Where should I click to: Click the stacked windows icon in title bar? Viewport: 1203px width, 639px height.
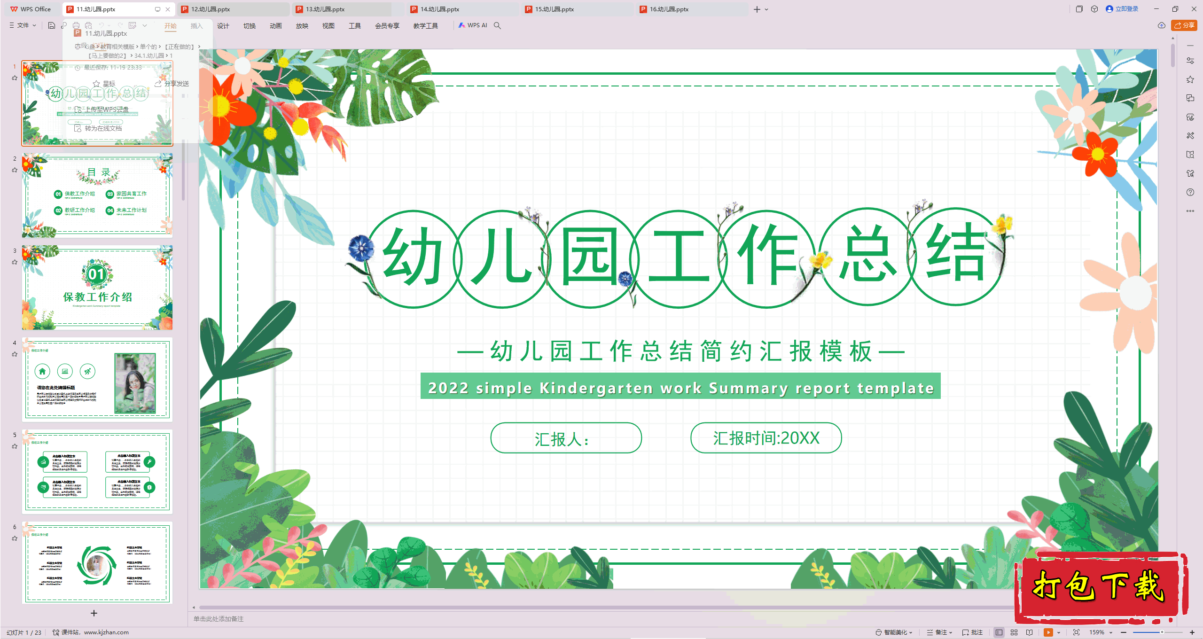[1079, 9]
